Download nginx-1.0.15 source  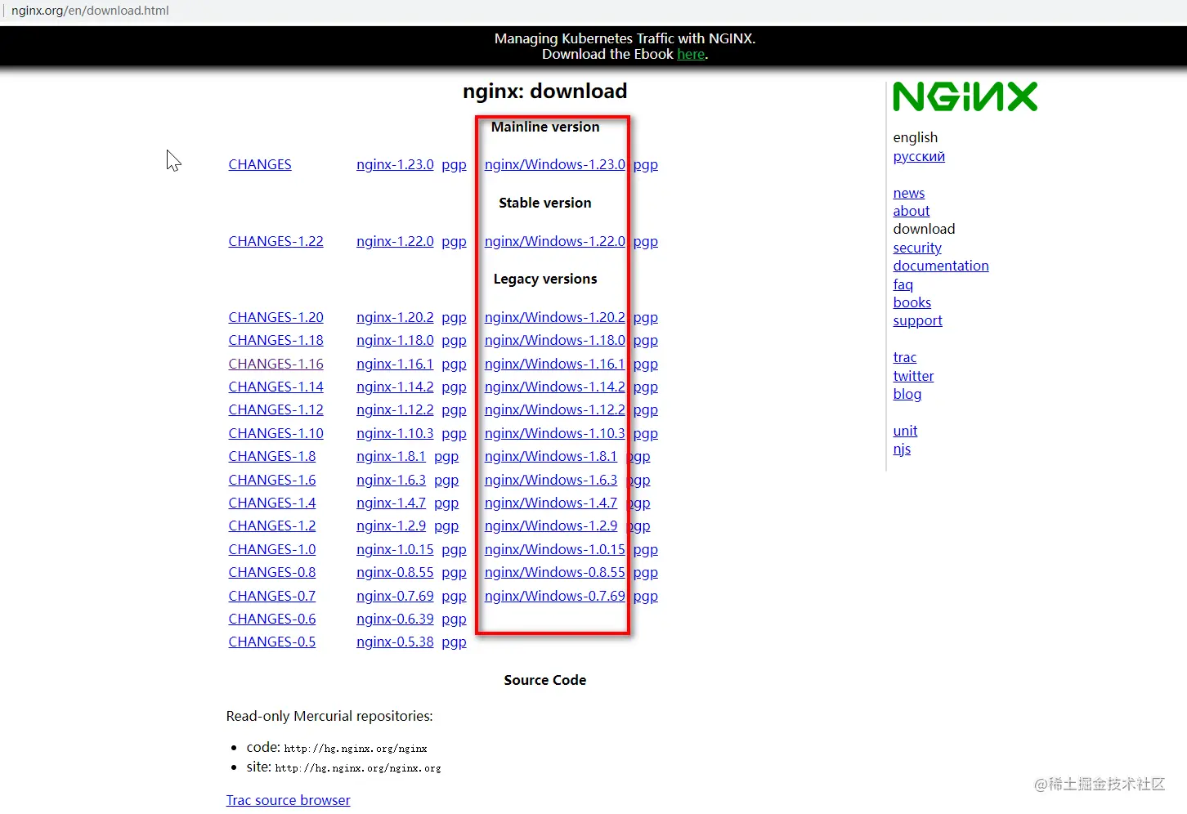395,549
